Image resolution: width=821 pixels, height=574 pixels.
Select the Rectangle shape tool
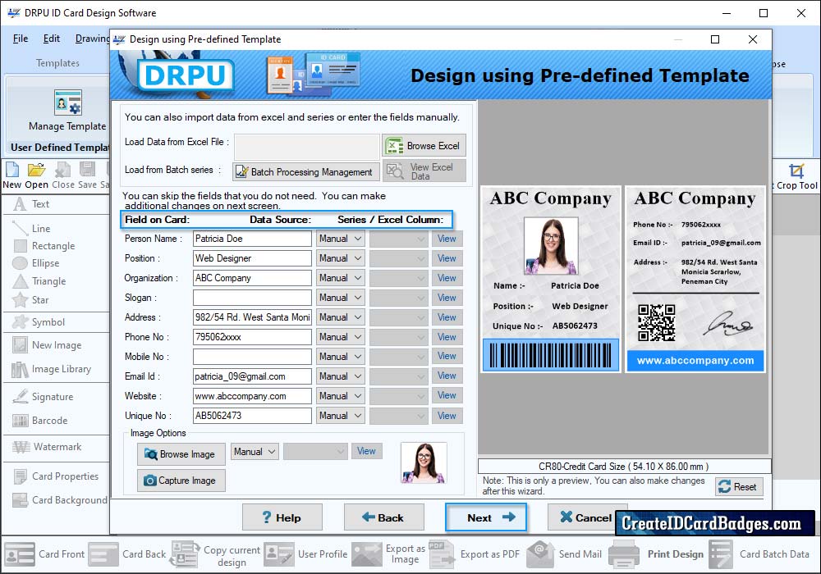44,246
